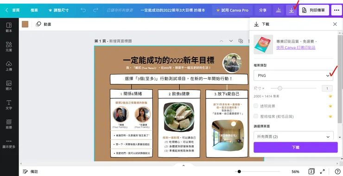Click the zoom slider handle at bottom
The width and height of the screenshot is (343, 176).
click(239, 171)
